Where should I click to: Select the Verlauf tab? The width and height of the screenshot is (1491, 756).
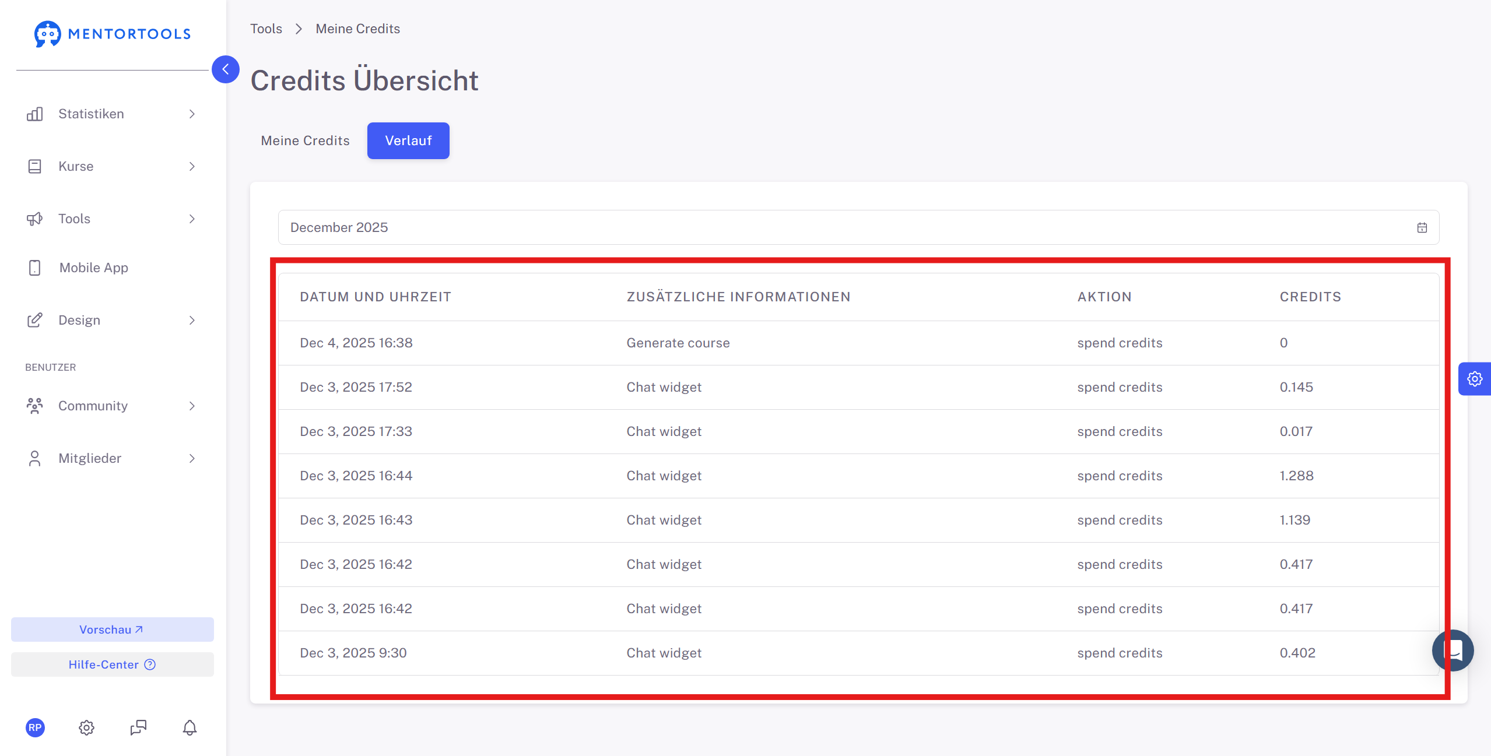point(408,140)
